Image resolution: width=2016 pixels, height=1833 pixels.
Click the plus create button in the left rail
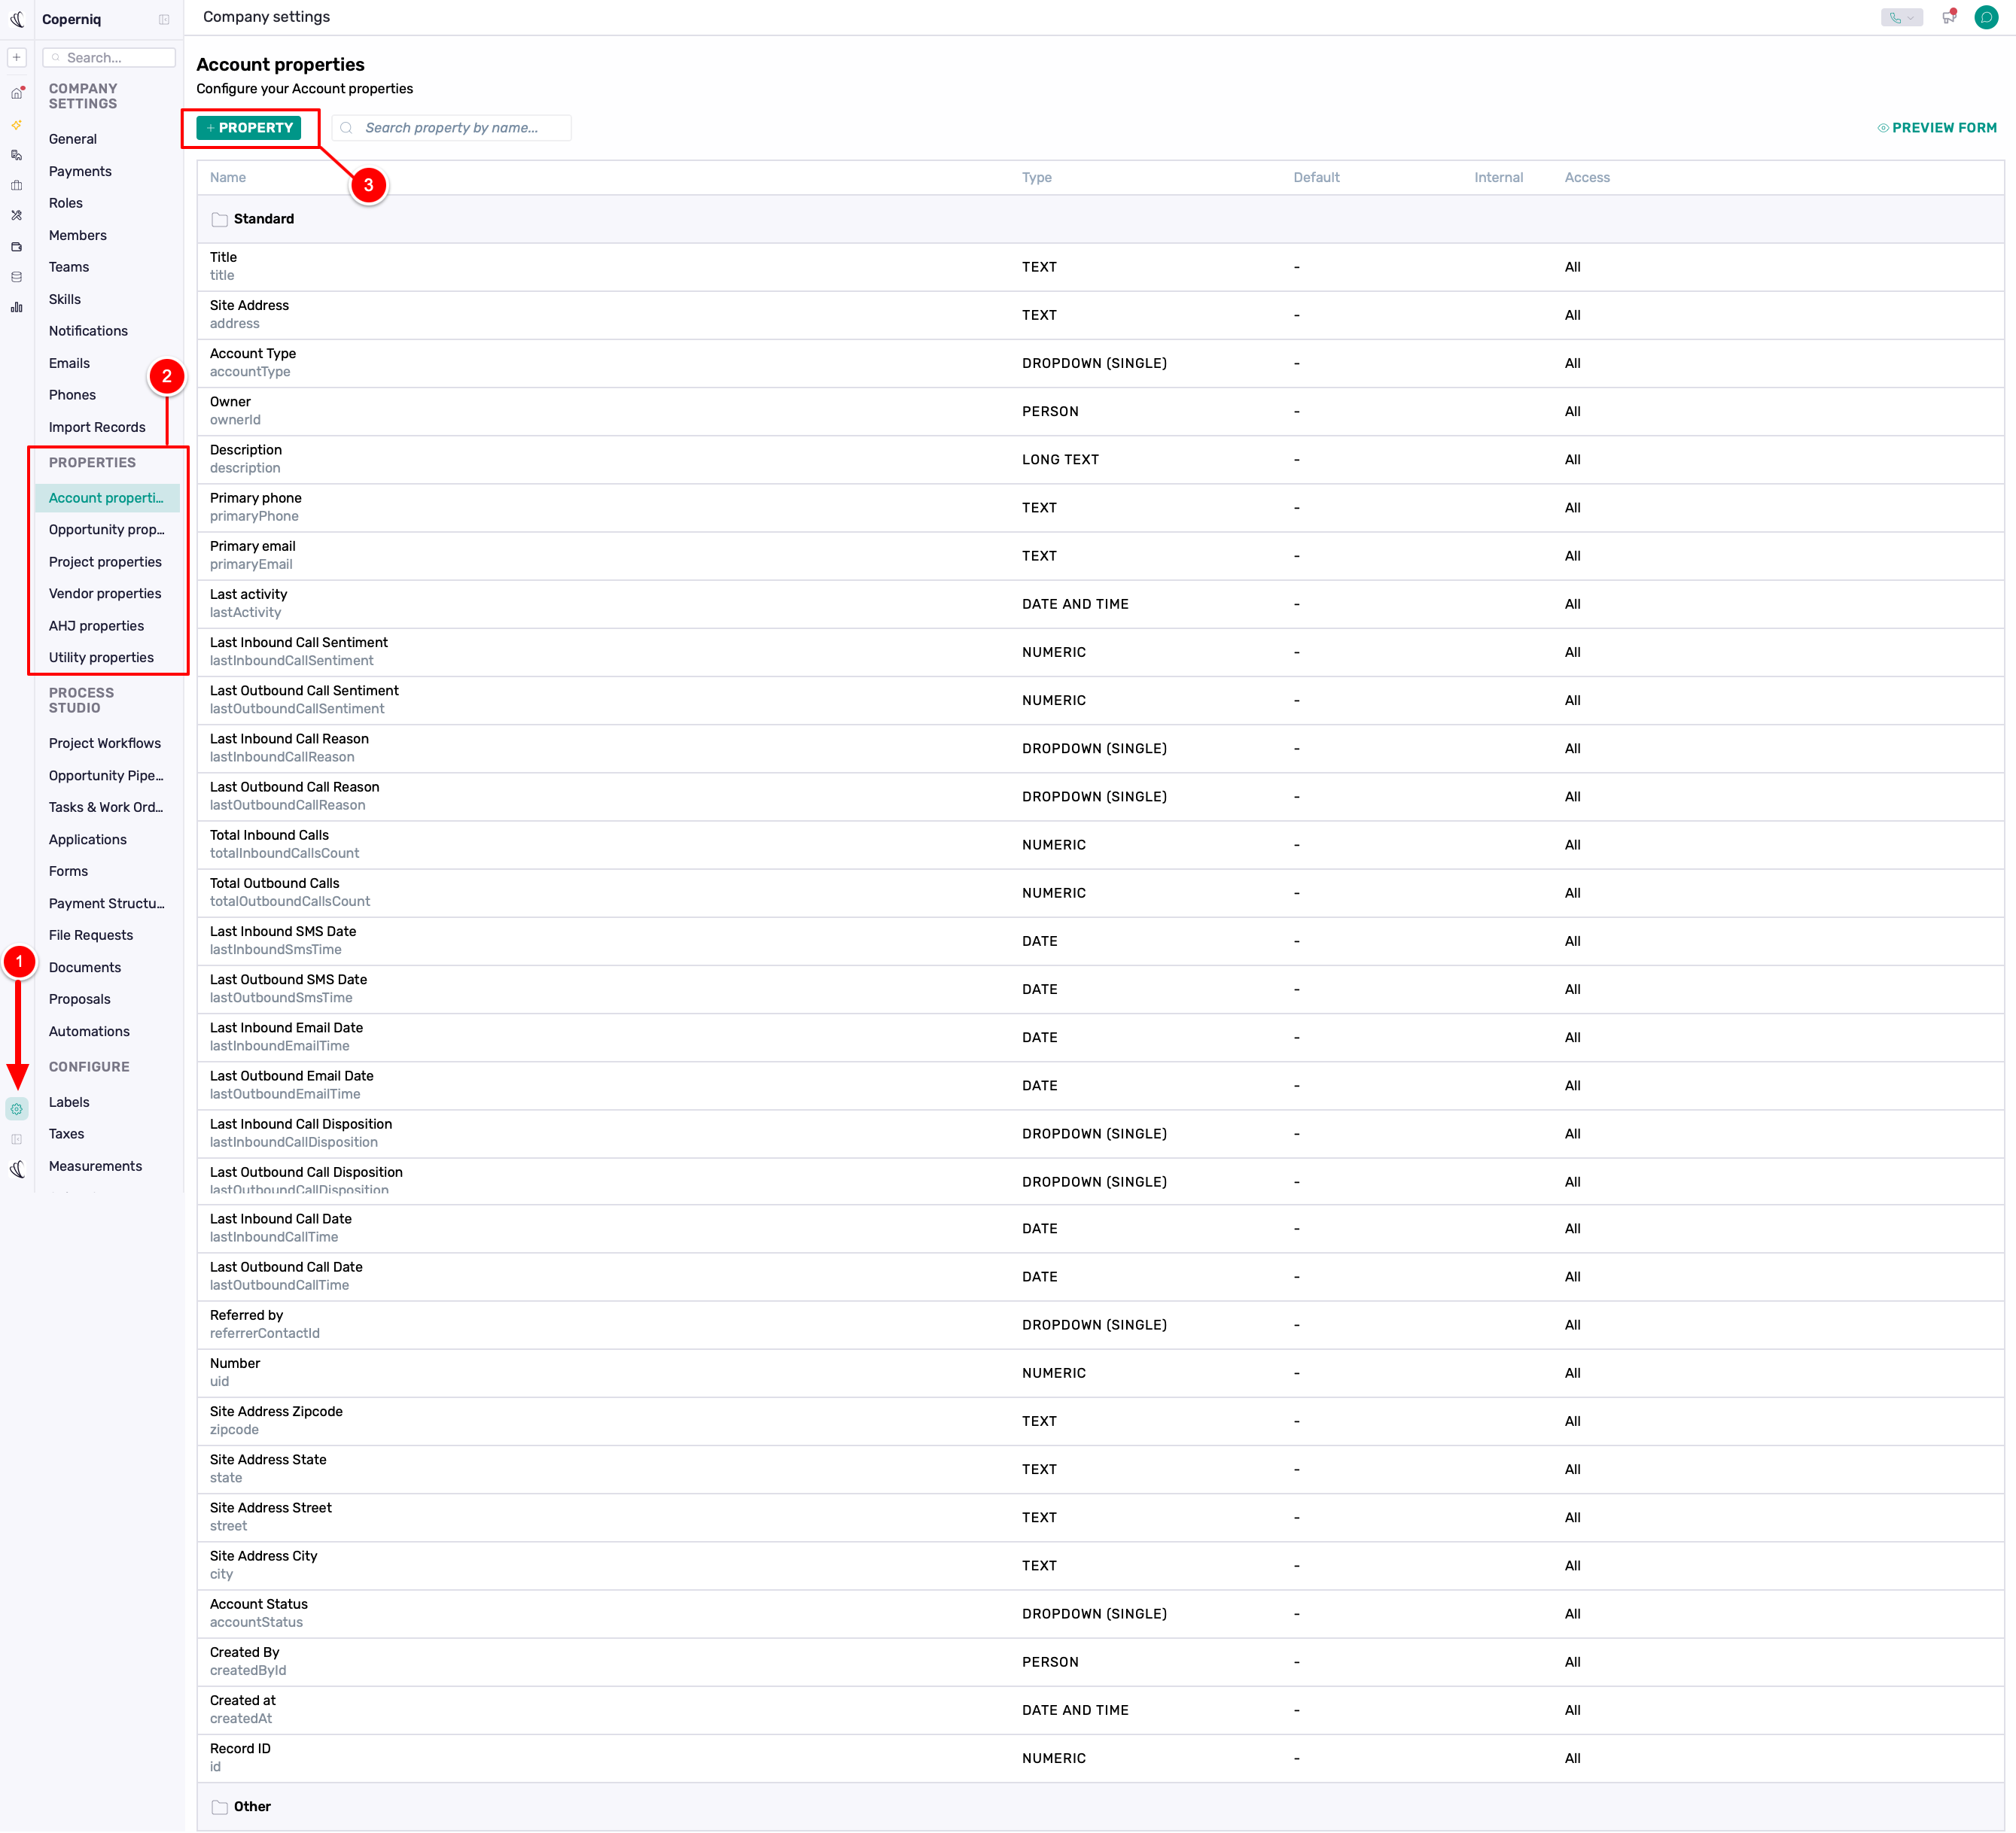click(17, 57)
